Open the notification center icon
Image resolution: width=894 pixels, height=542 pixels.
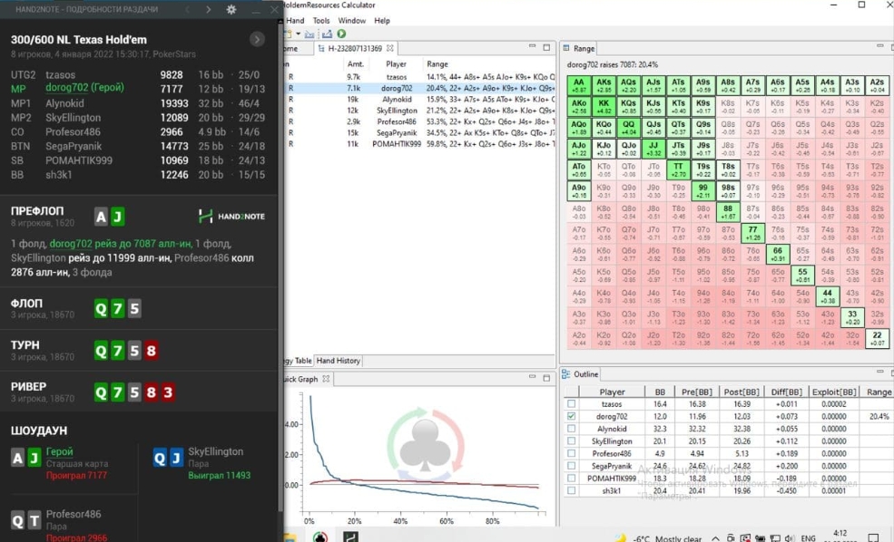tap(873, 538)
